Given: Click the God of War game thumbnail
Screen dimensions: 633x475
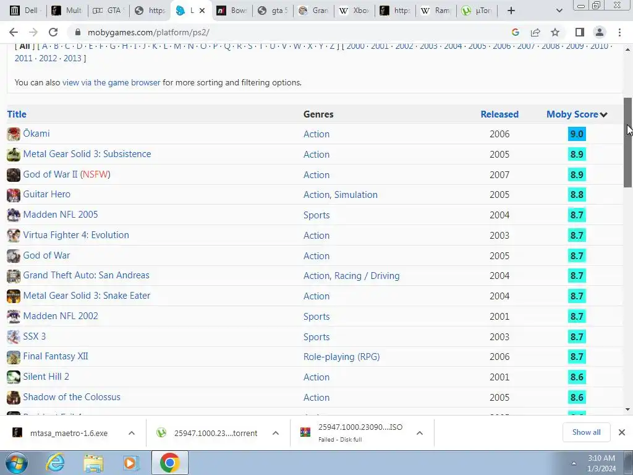Looking at the screenshot, I should pos(14,255).
